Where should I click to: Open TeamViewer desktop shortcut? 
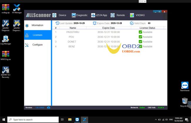click(185, 86)
